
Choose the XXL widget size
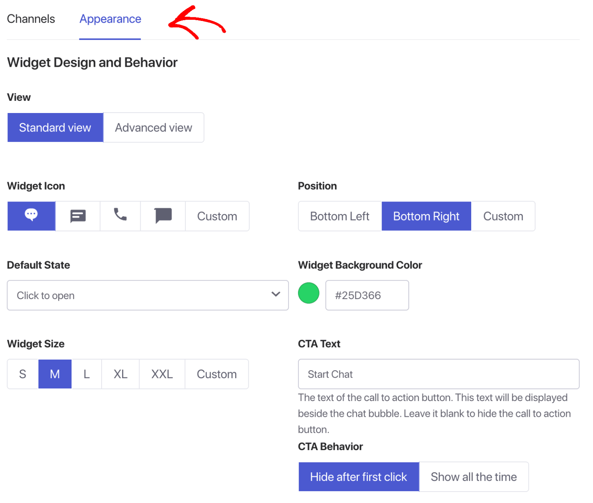(x=162, y=374)
